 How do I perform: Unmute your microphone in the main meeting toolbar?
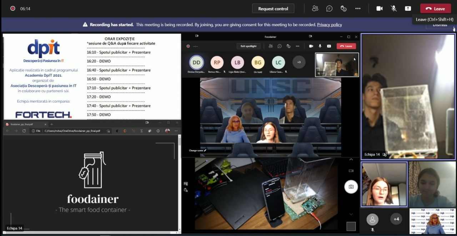pyautogui.click(x=393, y=9)
